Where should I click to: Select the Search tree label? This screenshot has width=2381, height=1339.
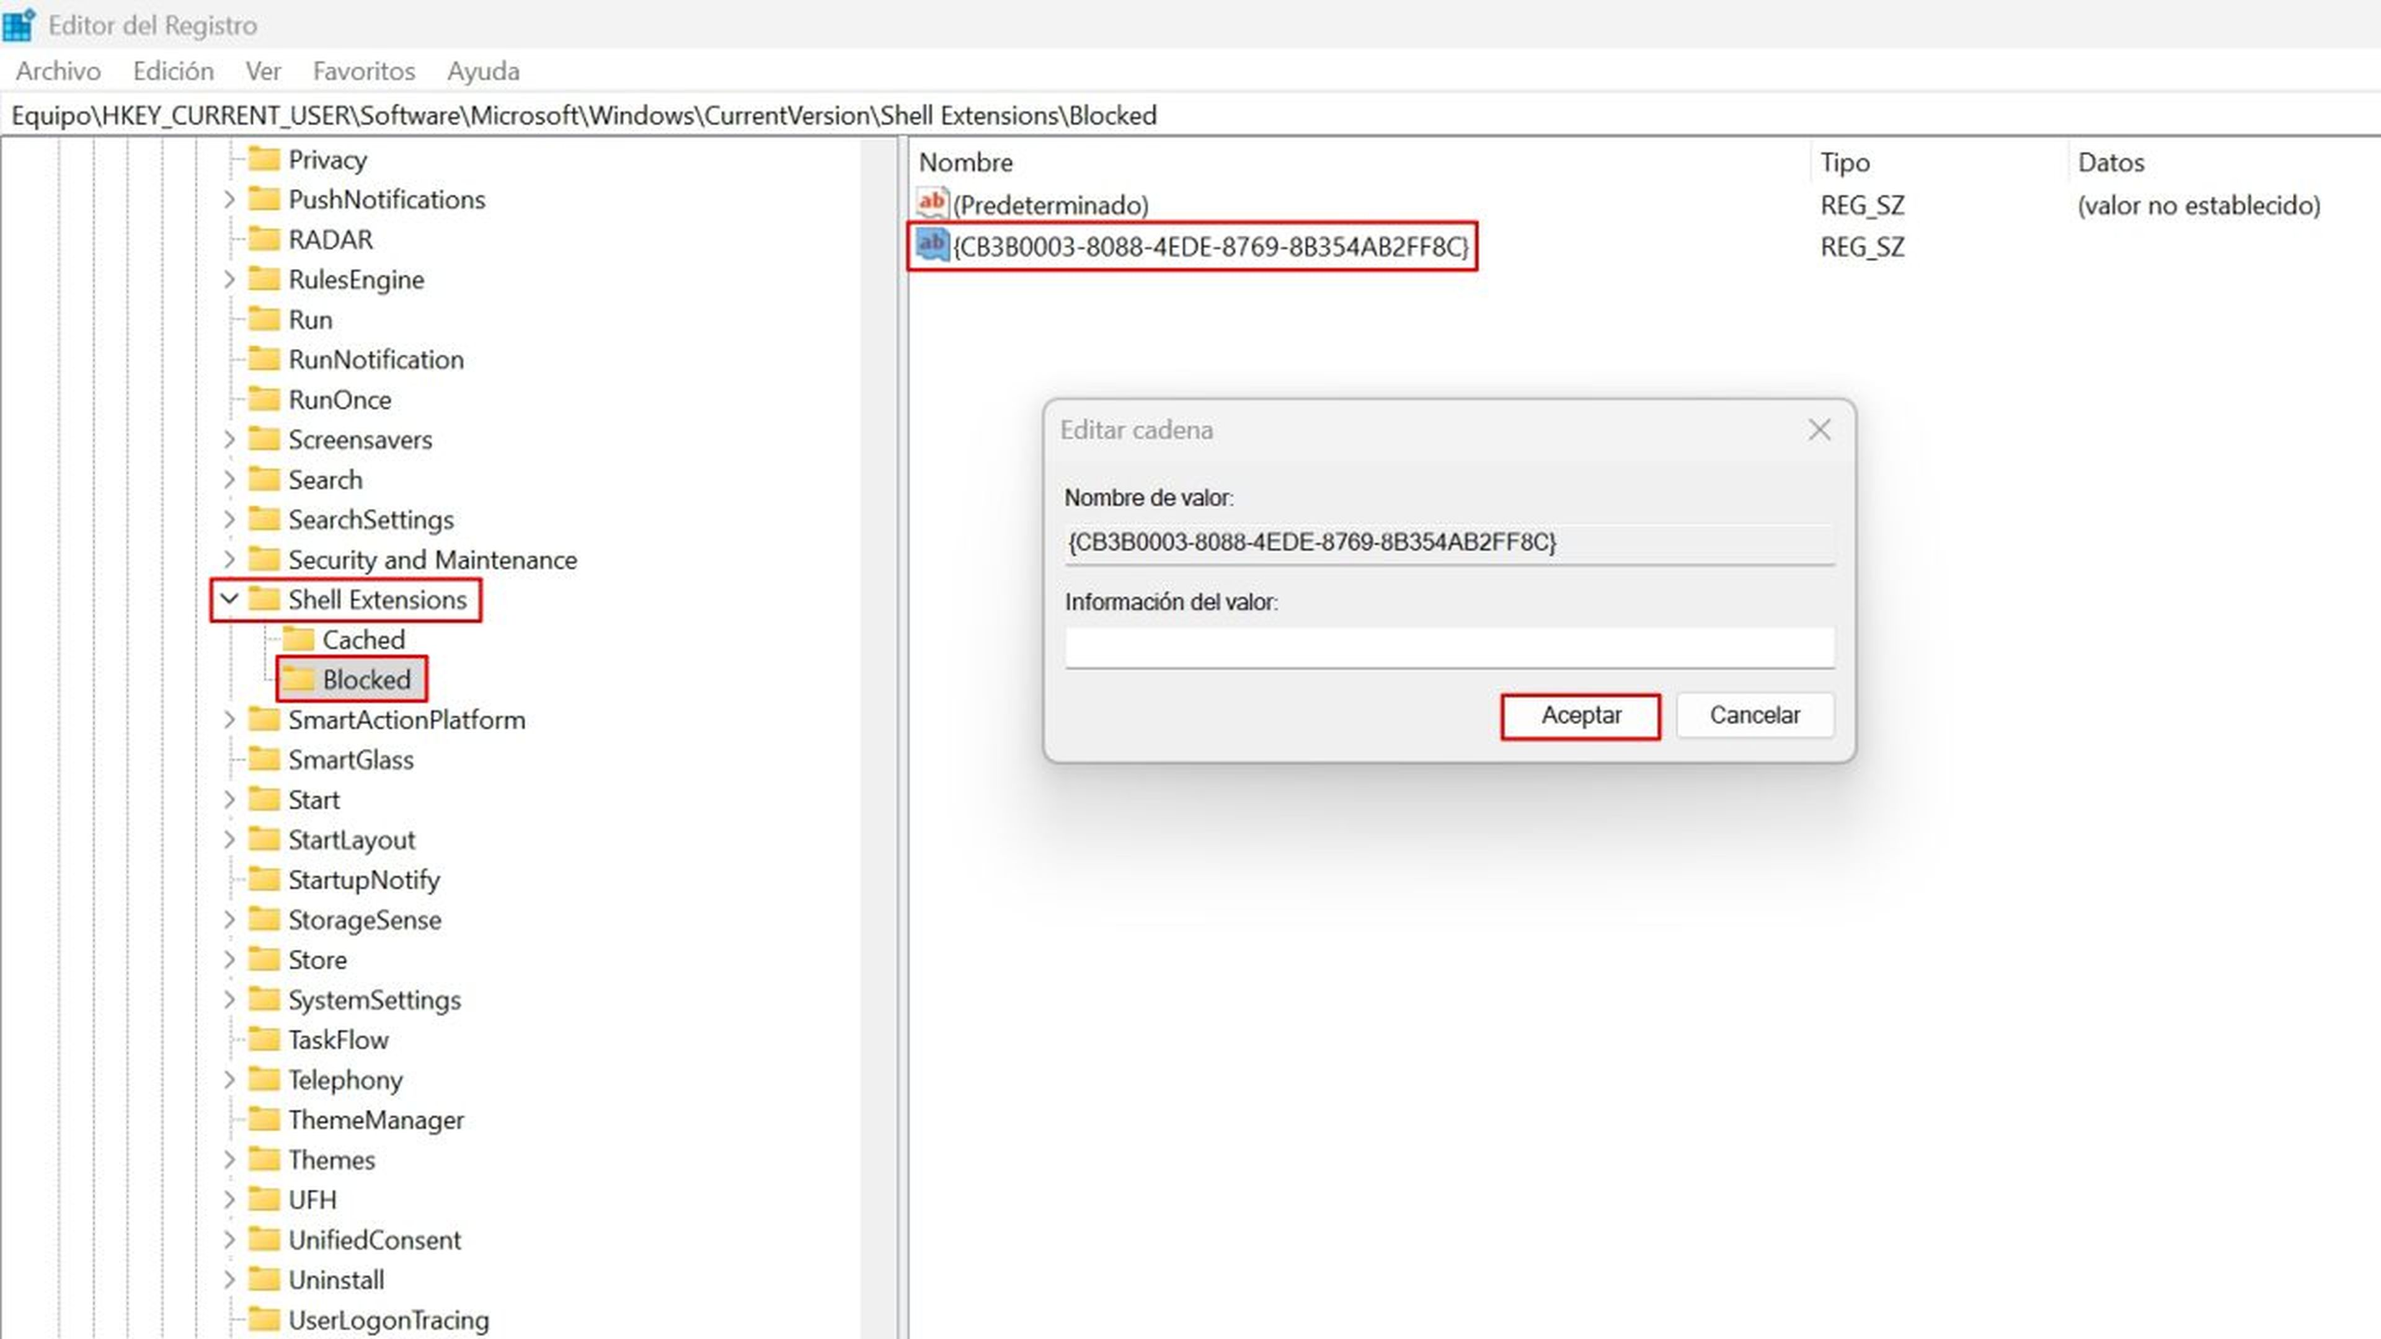[326, 480]
